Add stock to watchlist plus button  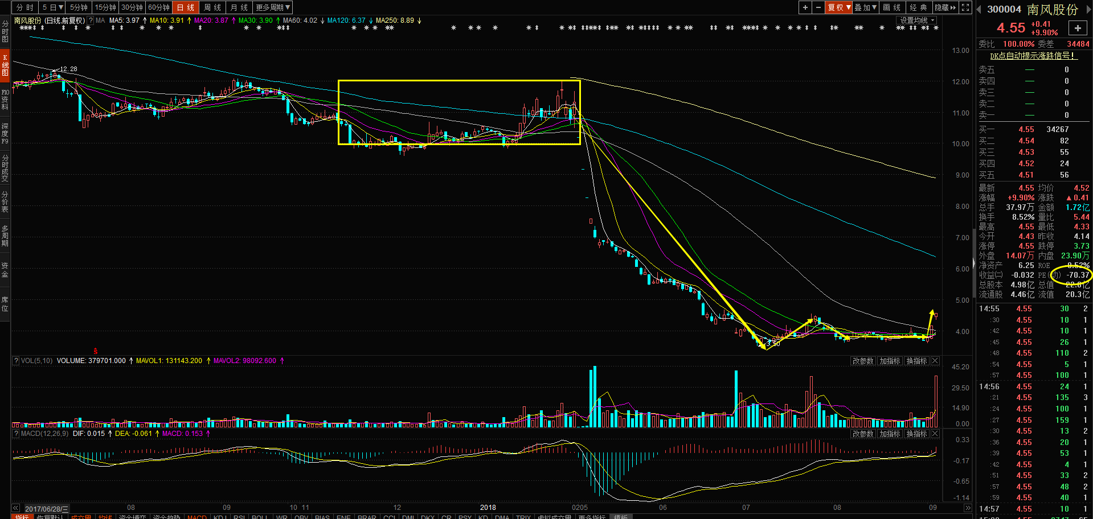1078,28
